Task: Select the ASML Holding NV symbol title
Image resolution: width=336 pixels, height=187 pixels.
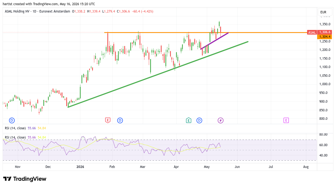Action: point(17,11)
